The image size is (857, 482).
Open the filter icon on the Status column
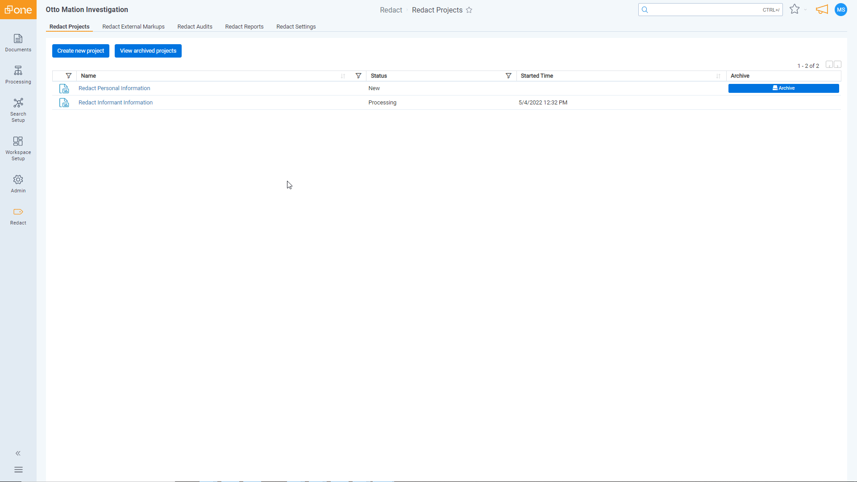coord(508,76)
